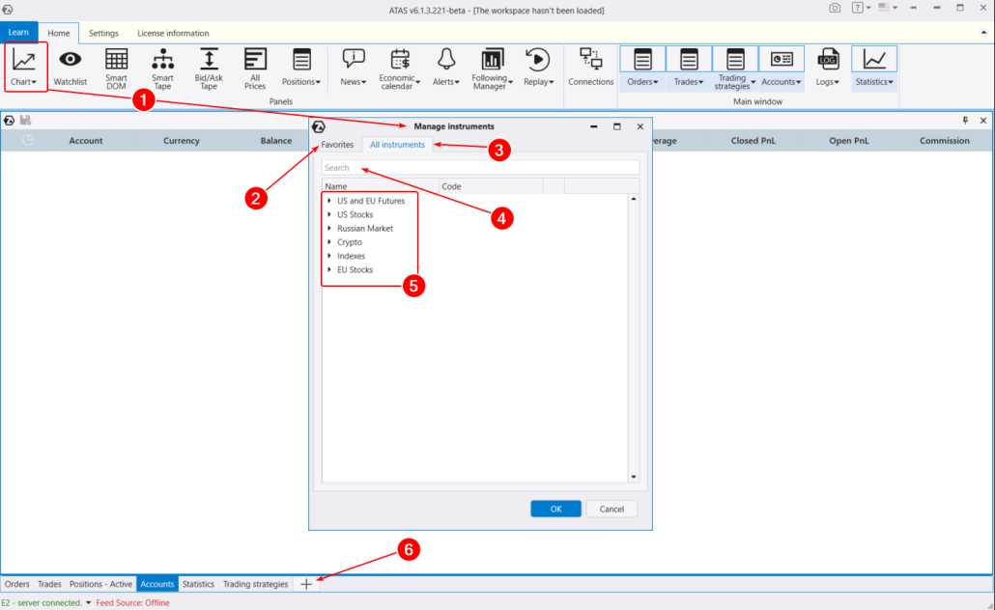
Task: Open the Smart Tape panel
Action: pos(161,66)
